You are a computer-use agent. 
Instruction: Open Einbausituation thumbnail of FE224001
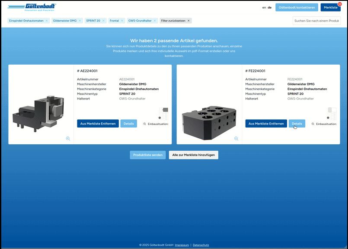tap(332, 113)
